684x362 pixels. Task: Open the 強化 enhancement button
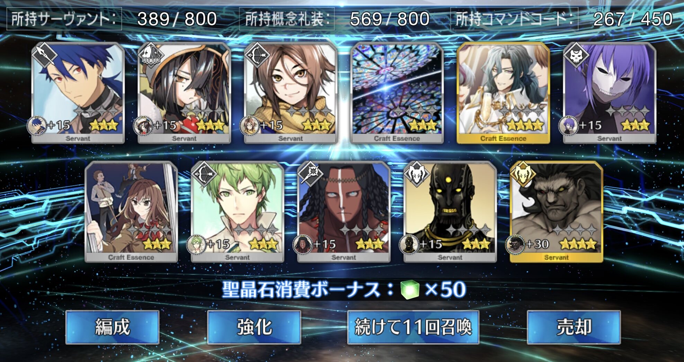tap(254, 327)
